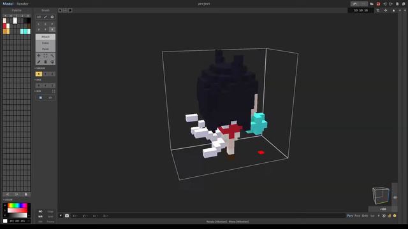Click the duplicate model icon
The image size is (408, 229).
[404, 4]
